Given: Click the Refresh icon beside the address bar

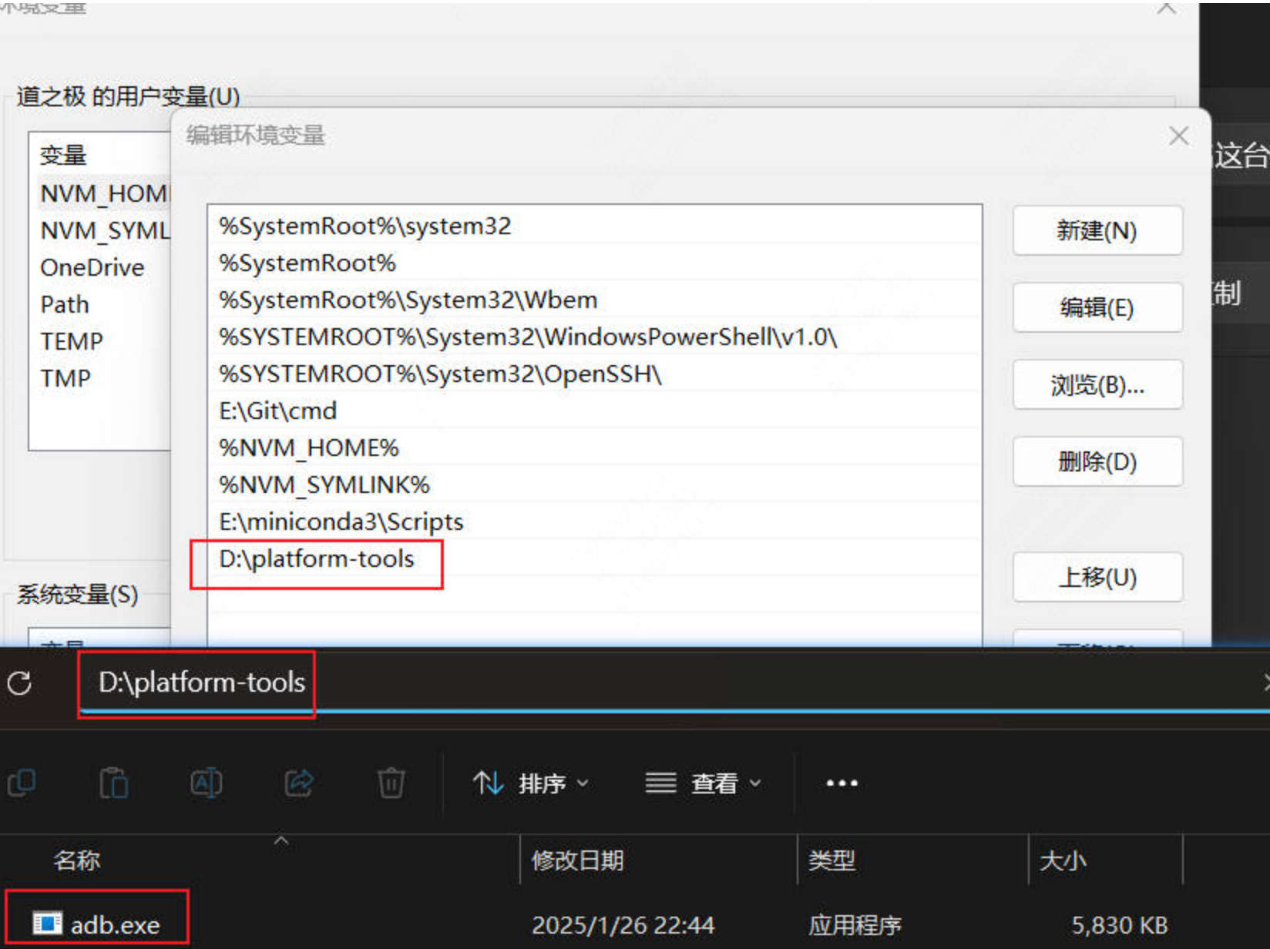Looking at the screenshot, I should point(21,683).
